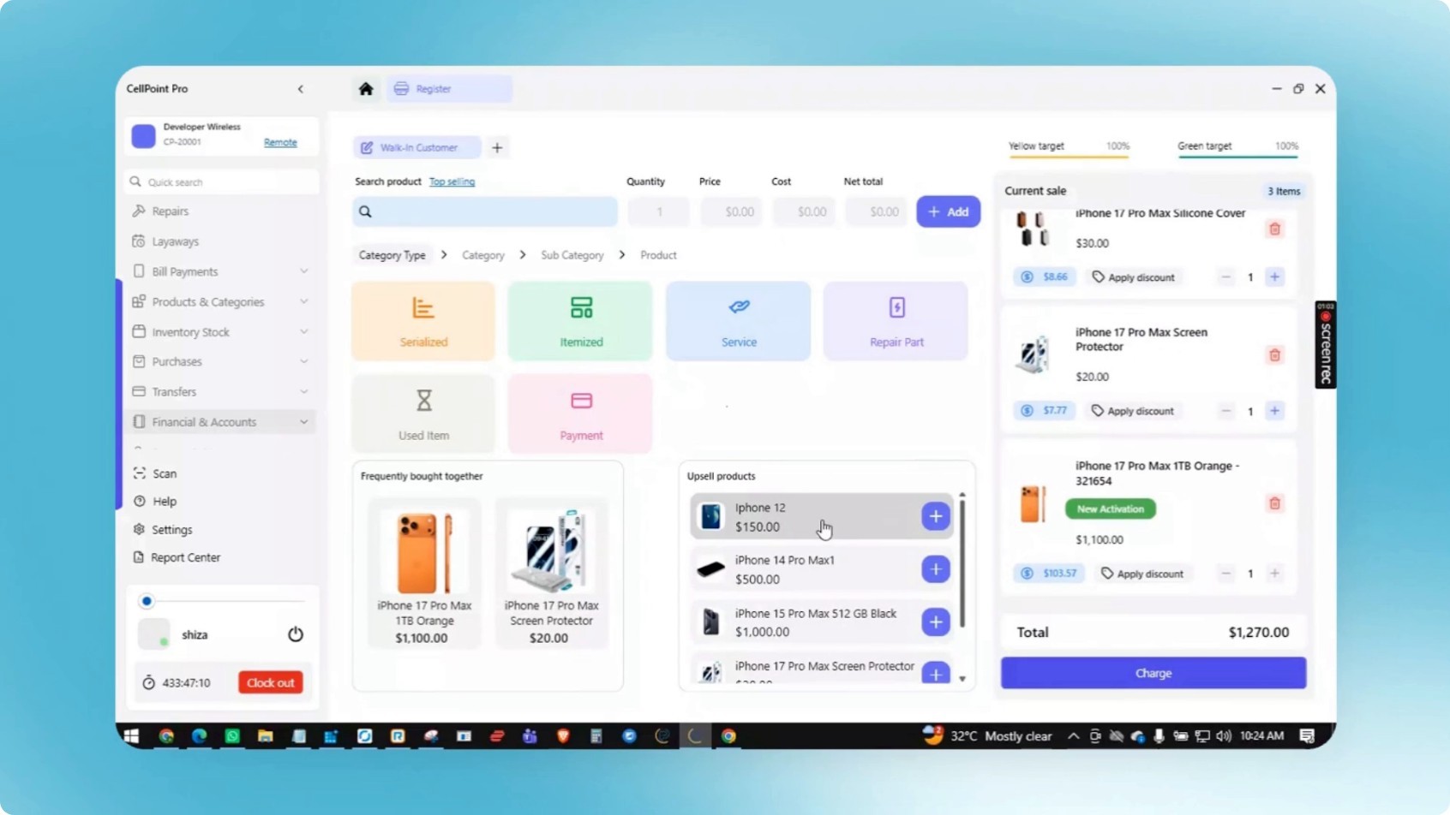Choose the Payment category type
1450x815 pixels.
point(581,413)
